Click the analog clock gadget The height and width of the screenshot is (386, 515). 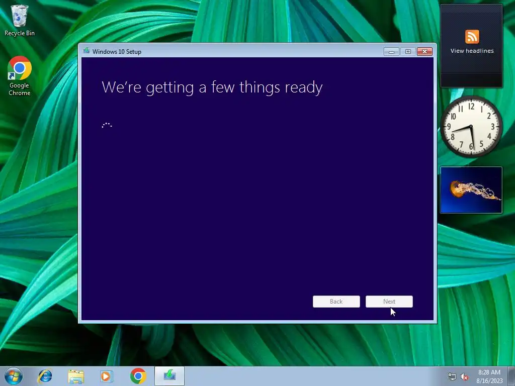(471, 127)
